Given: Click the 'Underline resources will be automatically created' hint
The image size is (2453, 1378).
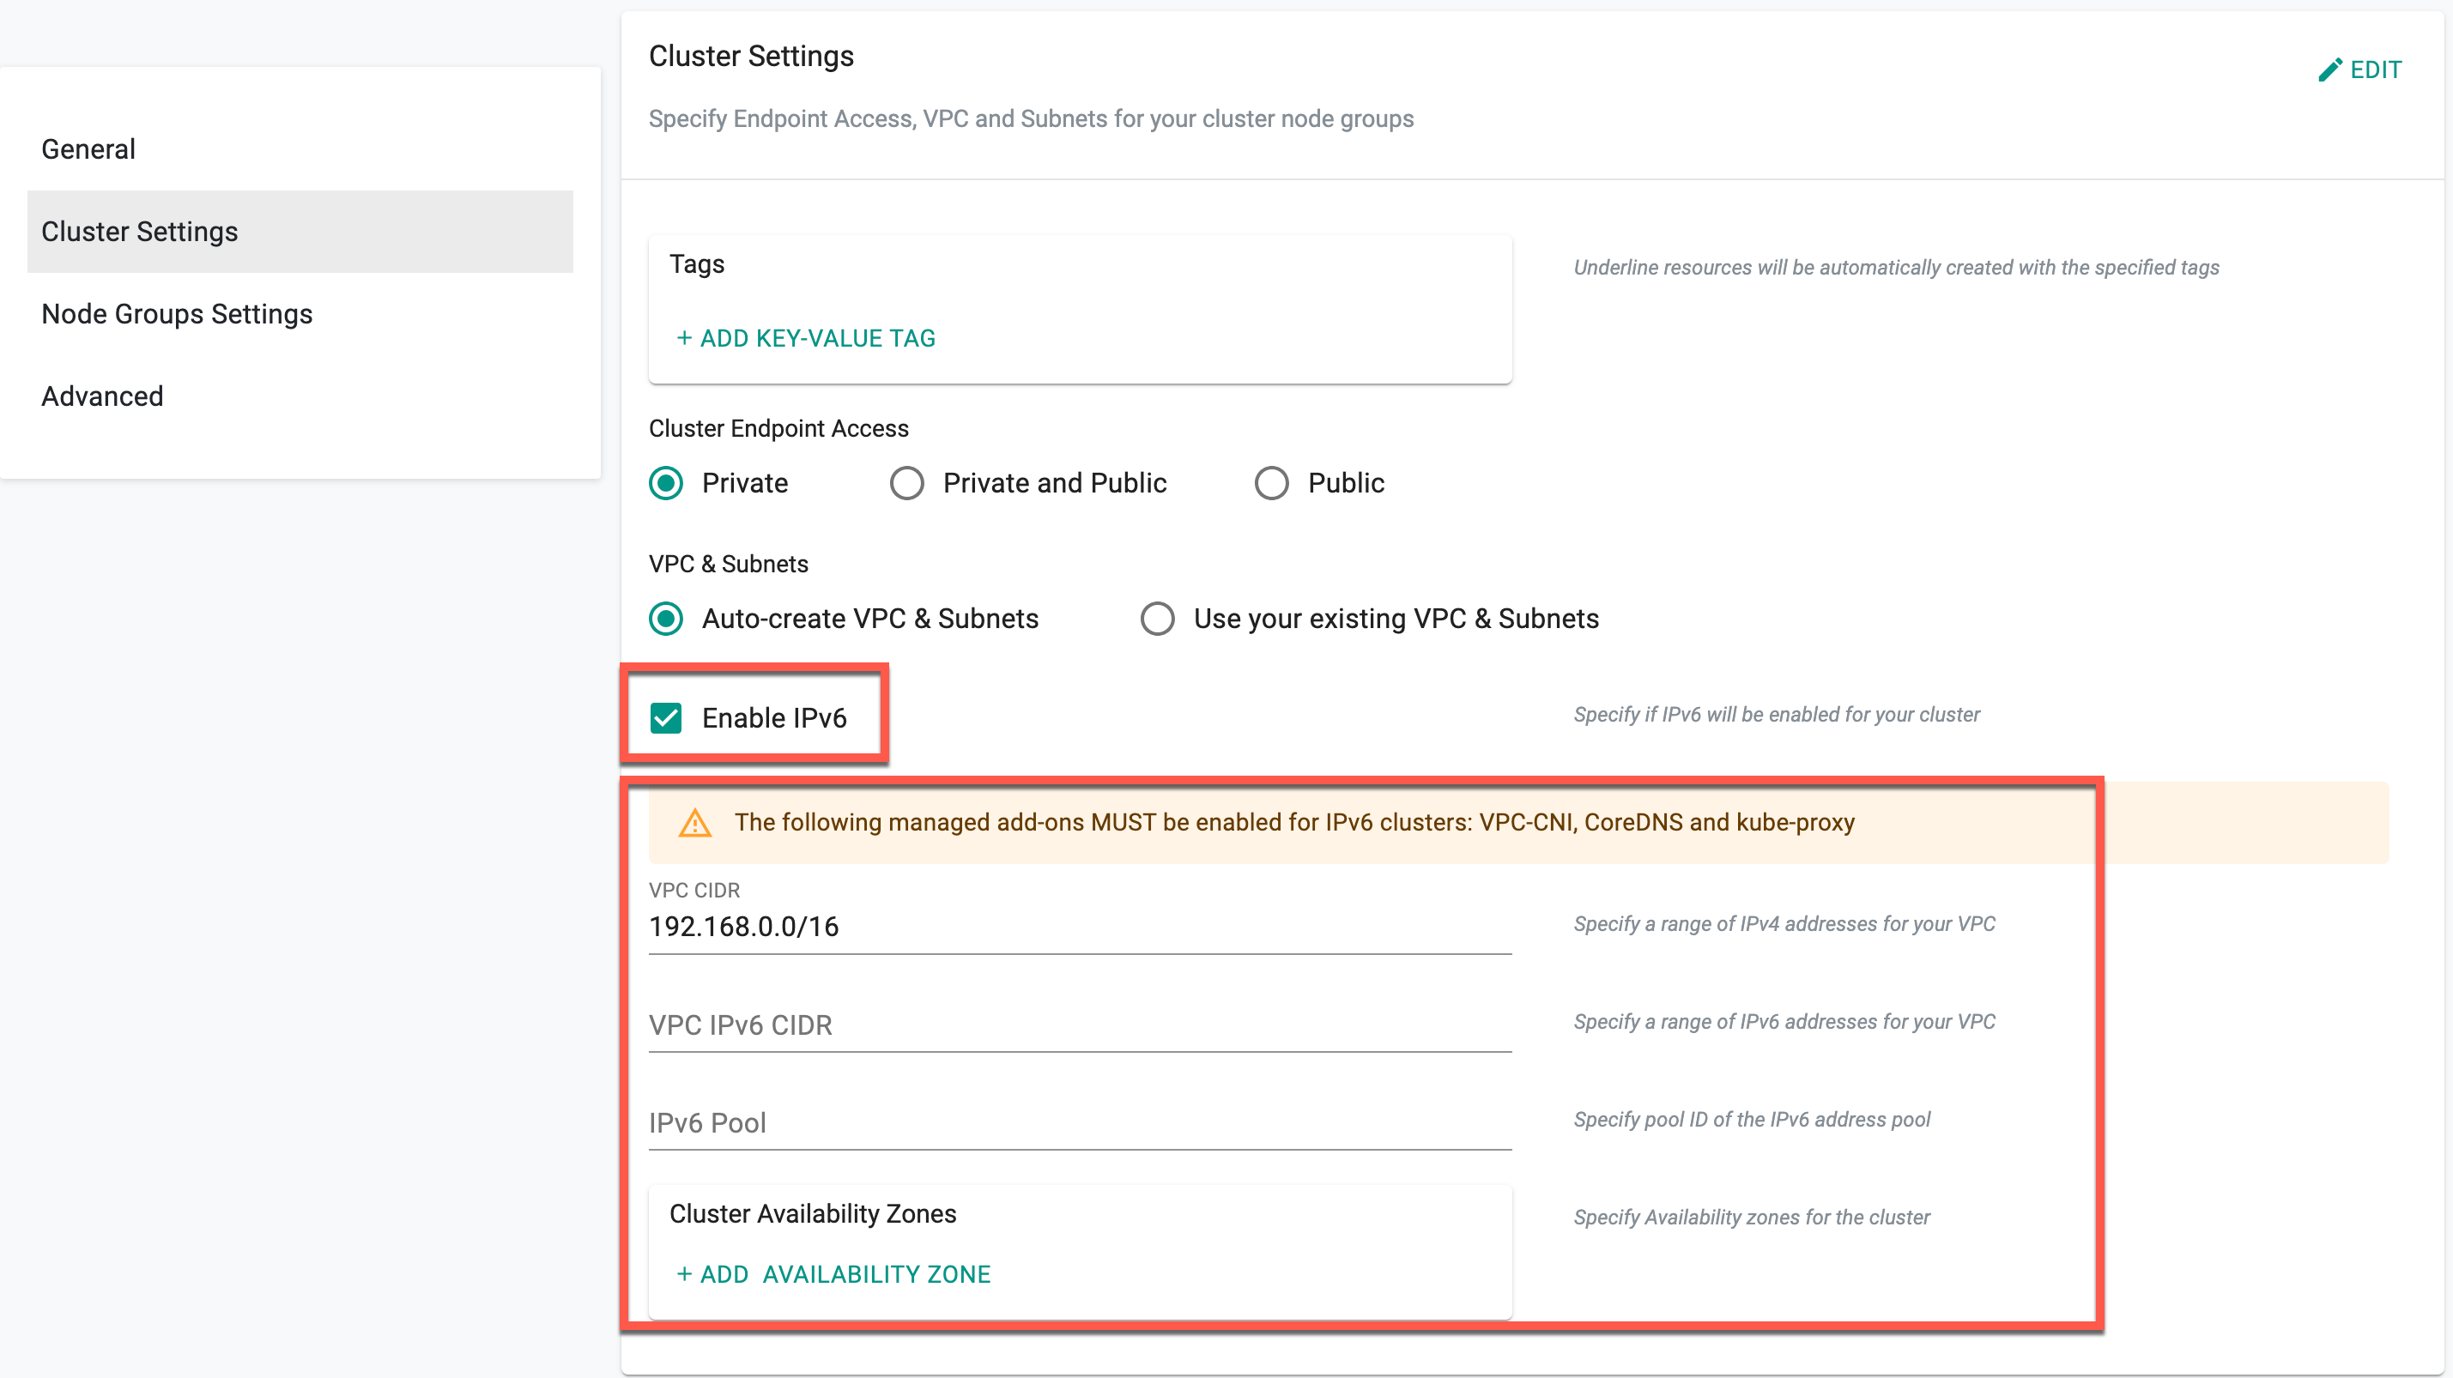Looking at the screenshot, I should (1897, 269).
